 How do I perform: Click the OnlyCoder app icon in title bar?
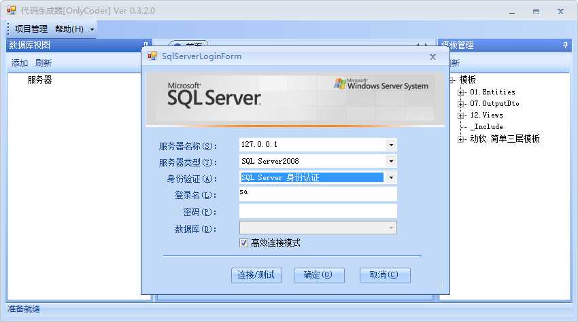coord(12,11)
